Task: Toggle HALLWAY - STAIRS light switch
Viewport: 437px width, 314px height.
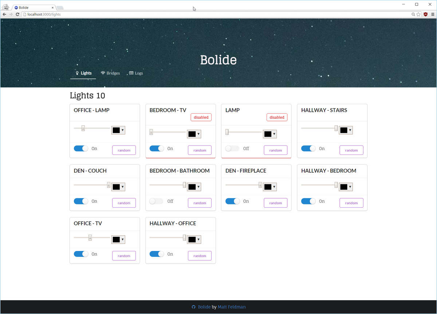Action: coord(308,149)
